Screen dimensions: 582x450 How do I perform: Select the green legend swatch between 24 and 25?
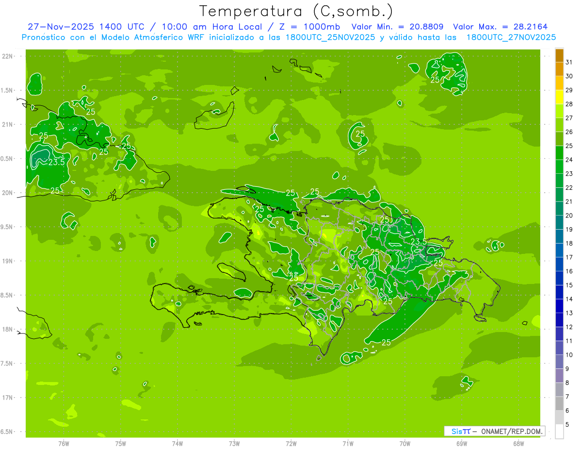559,153
